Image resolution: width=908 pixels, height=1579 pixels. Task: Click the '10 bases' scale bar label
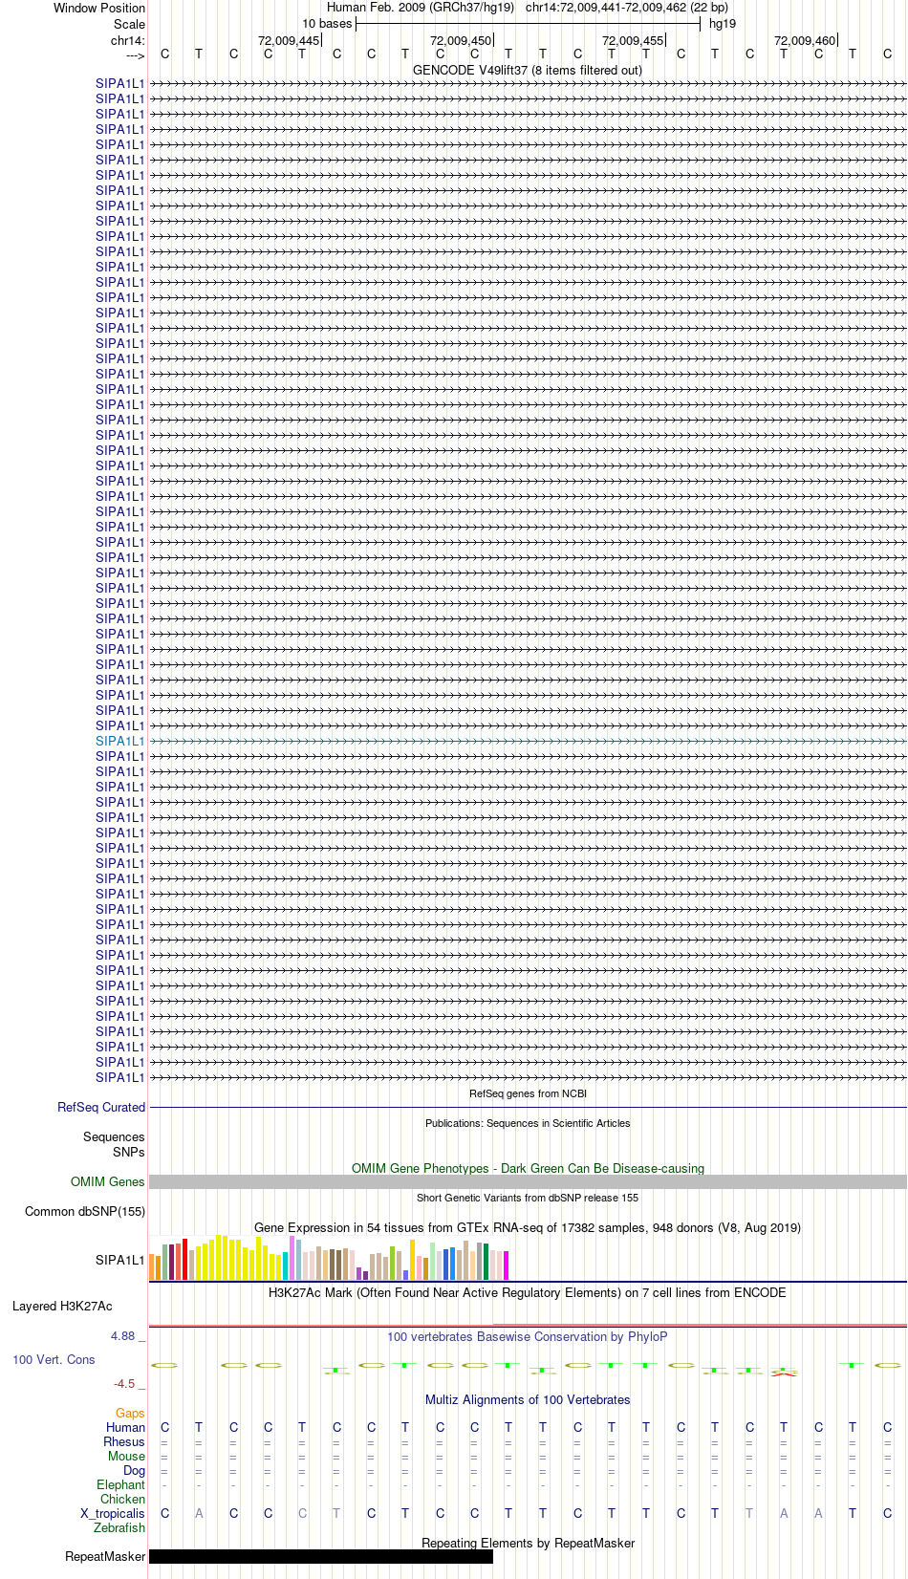(327, 24)
